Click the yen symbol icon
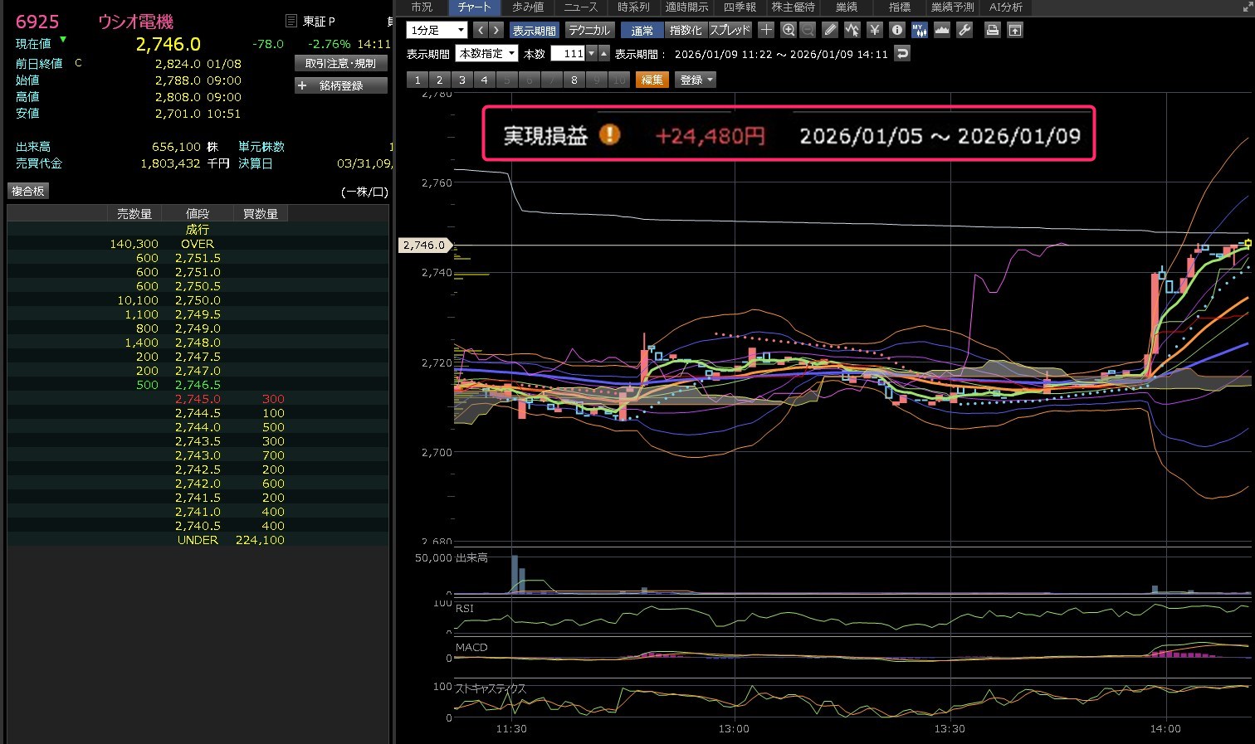The height and width of the screenshot is (744, 1255). [x=874, y=30]
